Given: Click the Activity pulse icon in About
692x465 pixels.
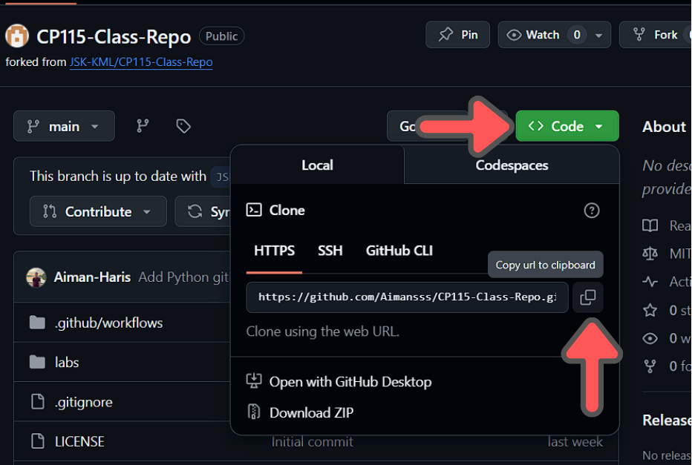Looking at the screenshot, I should 650,282.
